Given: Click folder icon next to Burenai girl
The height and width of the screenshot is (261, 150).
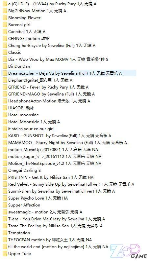Looking at the screenshot, I should click(x=5, y=25).
